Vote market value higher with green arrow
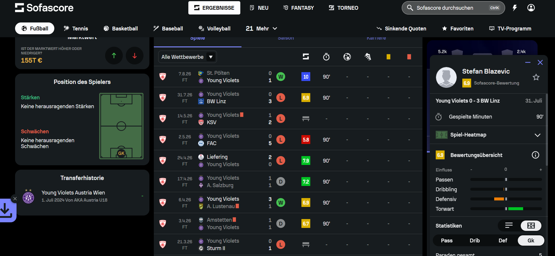 point(114,56)
